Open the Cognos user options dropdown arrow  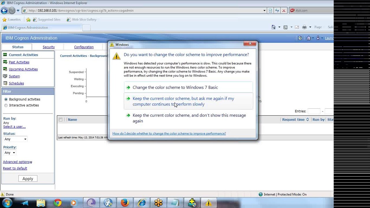[x=322, y=38]
